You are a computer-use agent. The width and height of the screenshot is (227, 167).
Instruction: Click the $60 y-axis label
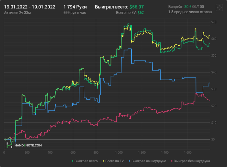click(x=214, y=39)
